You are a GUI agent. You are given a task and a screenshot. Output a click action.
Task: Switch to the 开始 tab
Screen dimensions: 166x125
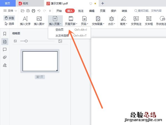[59, 11]
